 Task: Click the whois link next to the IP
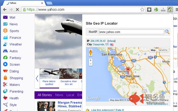click(112, 41)
